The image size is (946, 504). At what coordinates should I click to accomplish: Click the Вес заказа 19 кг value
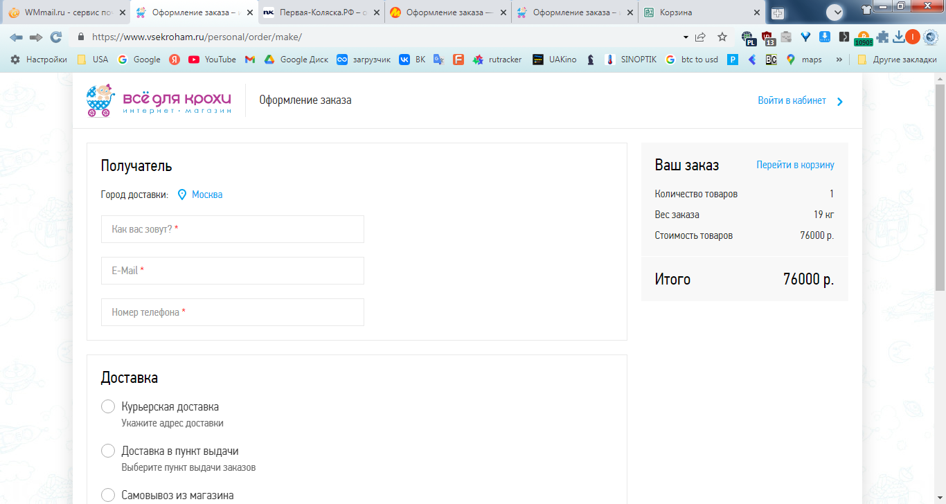pyautogui.click(x=823, y=215)
